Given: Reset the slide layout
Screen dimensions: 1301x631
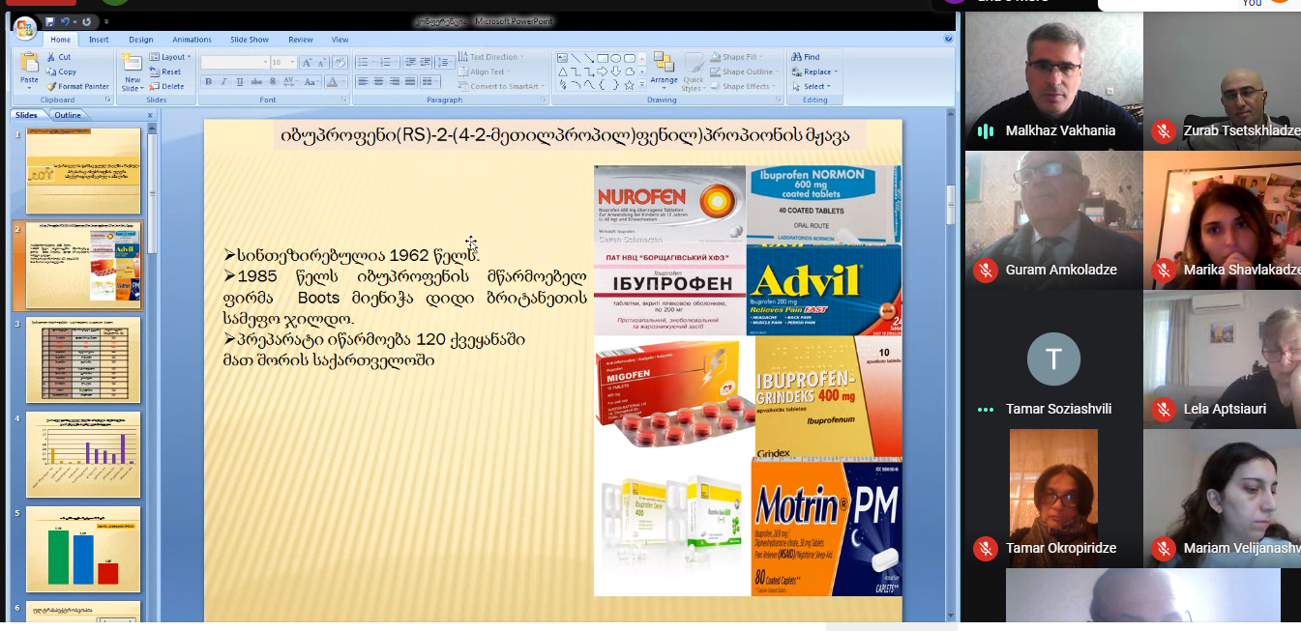Looking at the screenshot, I should (x=166, y=72).
